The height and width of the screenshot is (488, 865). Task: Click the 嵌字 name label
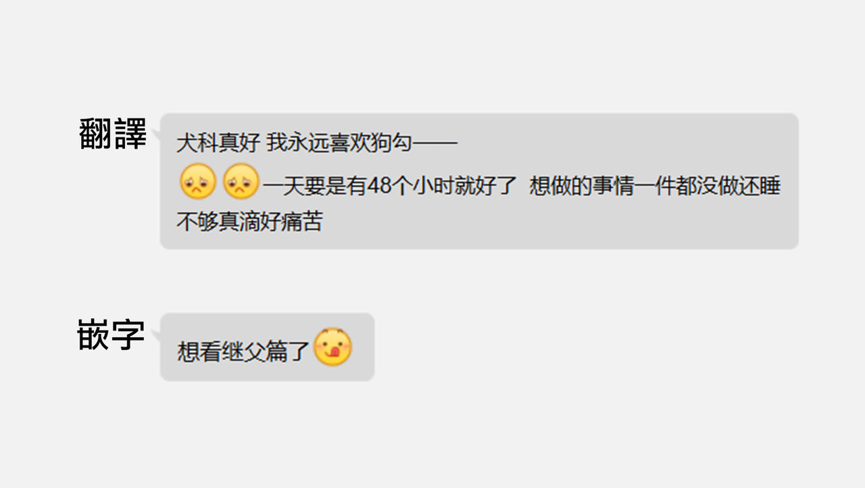tap(112, 335)
